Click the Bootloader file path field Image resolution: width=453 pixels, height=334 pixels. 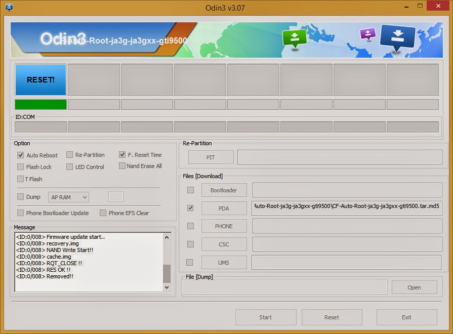[347, 190]
